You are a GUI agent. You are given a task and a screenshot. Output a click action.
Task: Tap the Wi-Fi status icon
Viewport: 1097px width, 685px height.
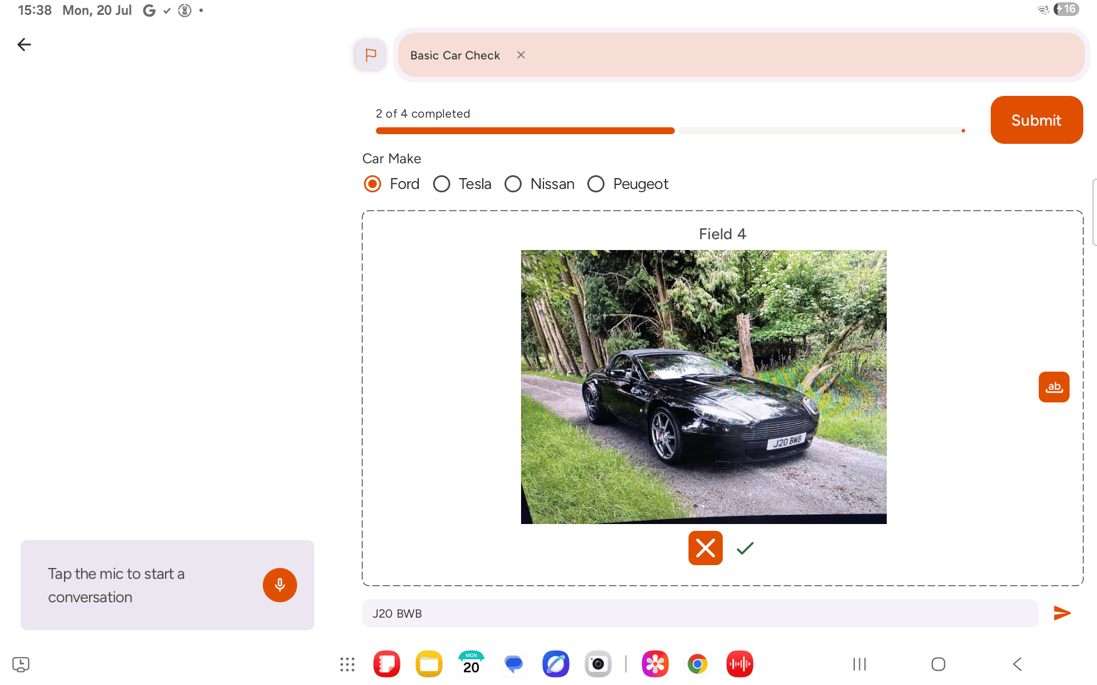1043,10
